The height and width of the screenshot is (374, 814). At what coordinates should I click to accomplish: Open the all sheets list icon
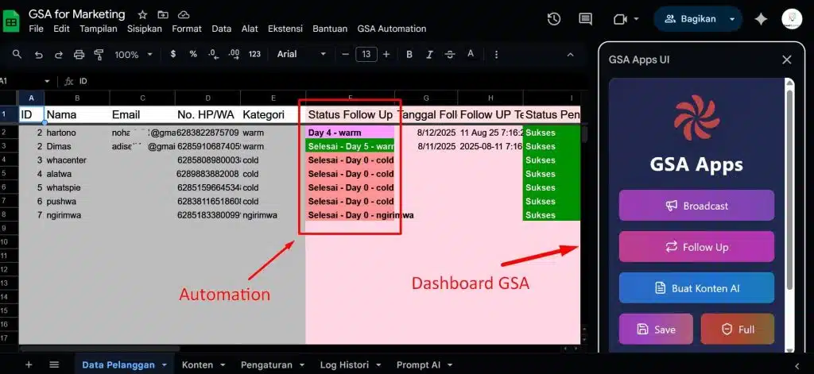pos(54,364)
